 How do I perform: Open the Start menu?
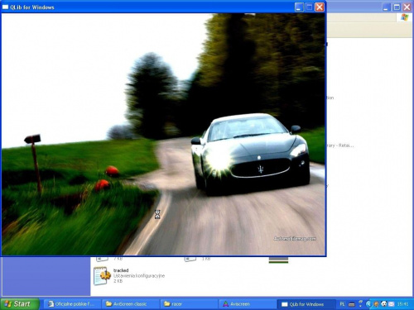pos(20,304)
